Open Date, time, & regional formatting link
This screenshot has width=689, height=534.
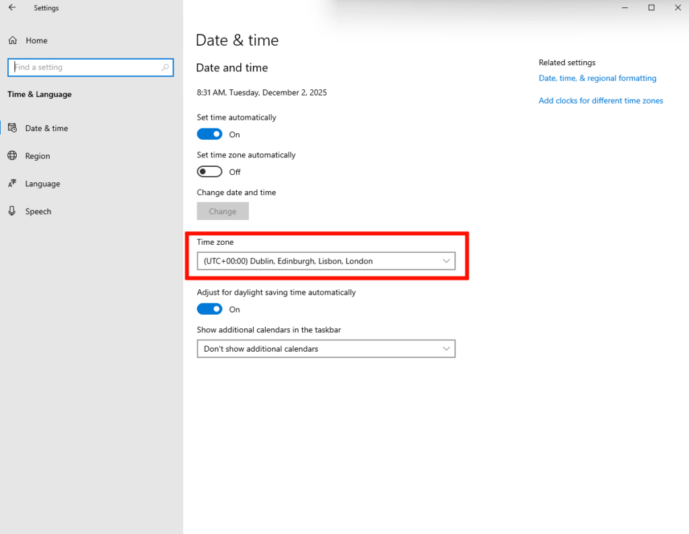(x=597, y=78)
